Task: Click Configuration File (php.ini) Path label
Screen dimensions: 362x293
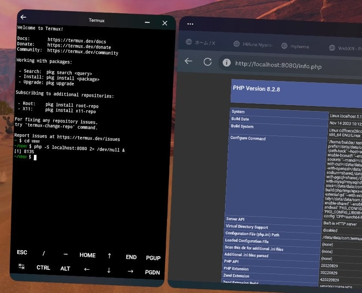Action: (x=252, y=234)
